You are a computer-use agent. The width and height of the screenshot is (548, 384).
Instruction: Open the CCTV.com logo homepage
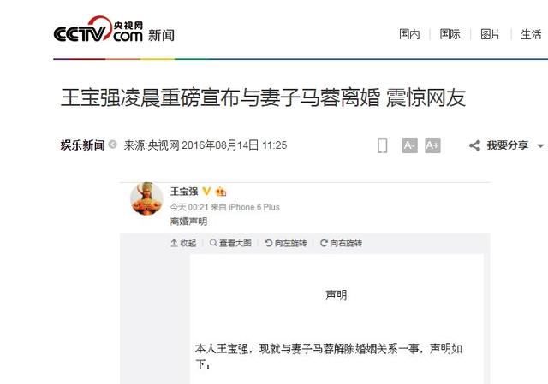click(x=98, y=29)
